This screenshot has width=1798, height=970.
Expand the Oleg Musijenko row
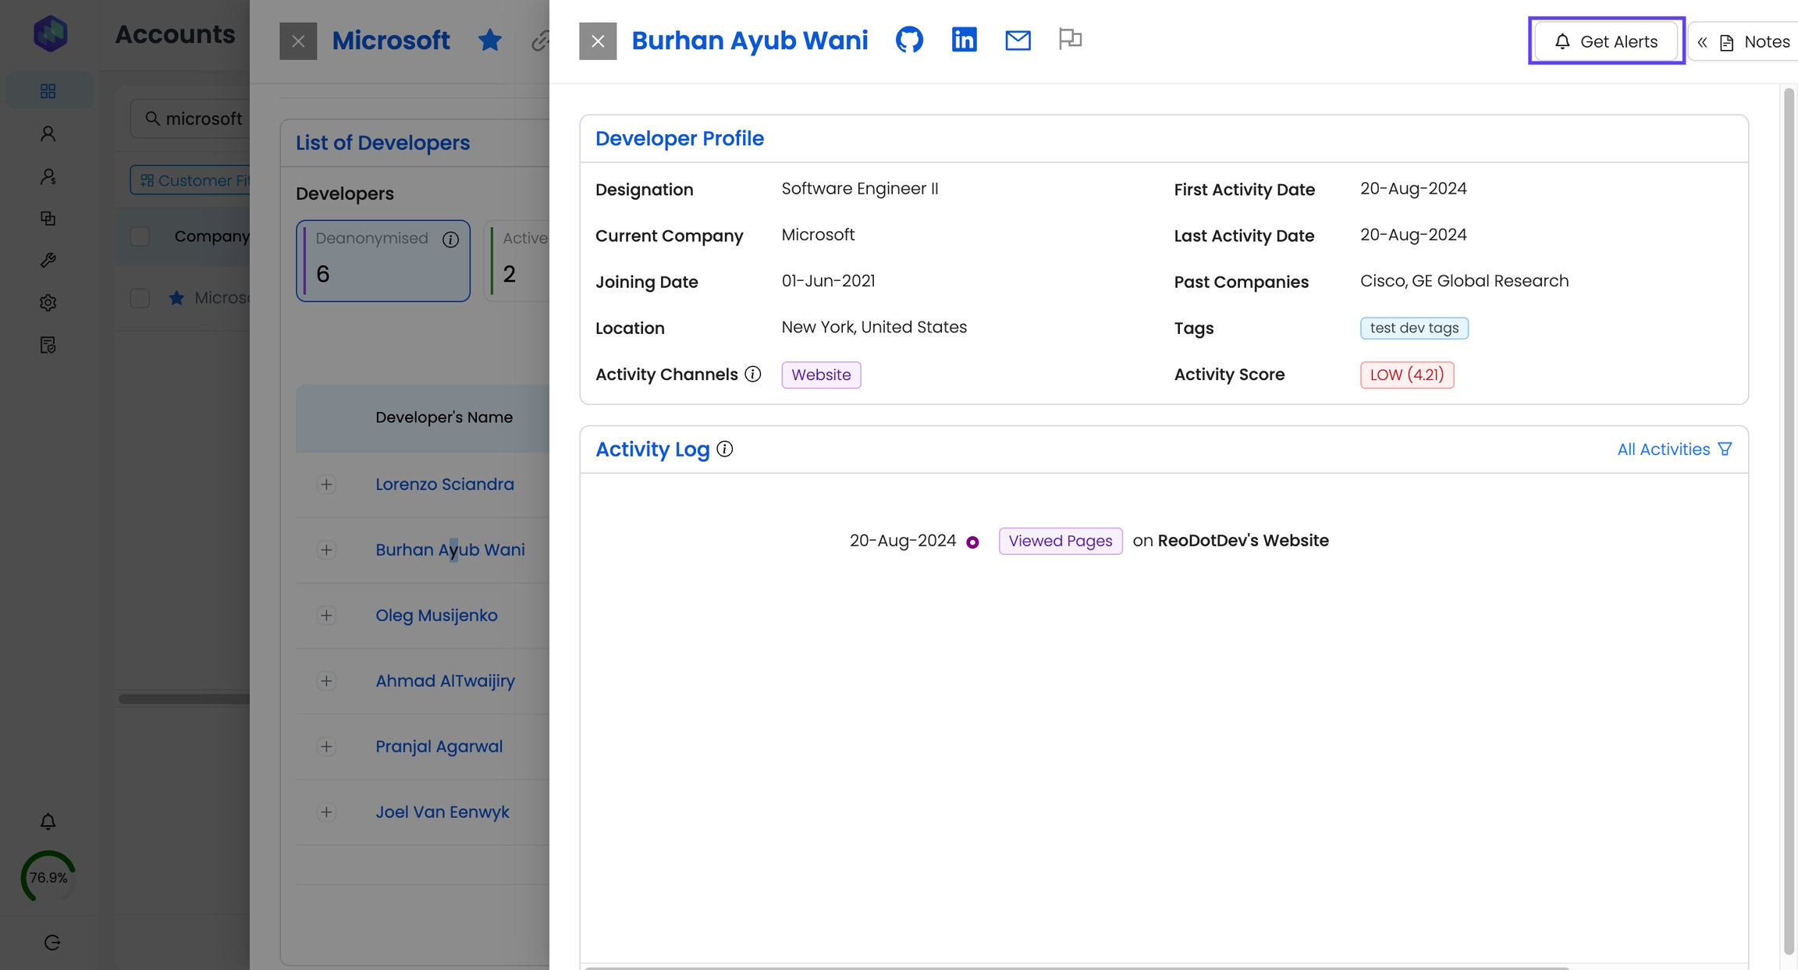pyautogui.click(x=326, y=616)
